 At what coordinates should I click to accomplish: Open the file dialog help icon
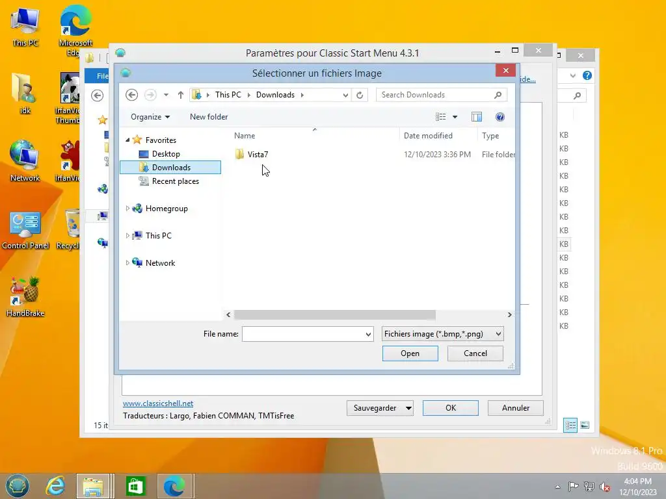(500, 117)
